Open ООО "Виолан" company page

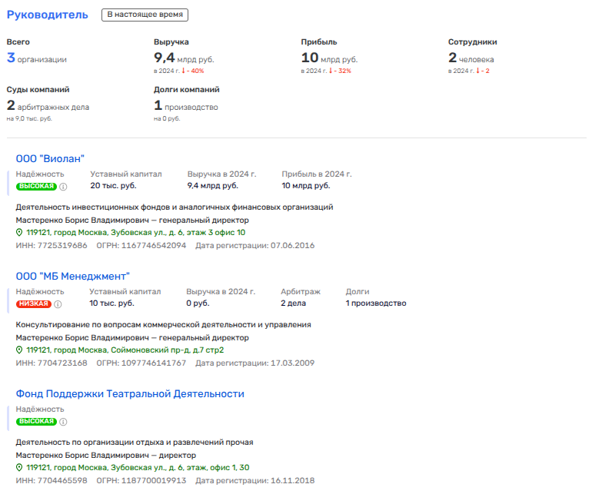coord(50,158)
